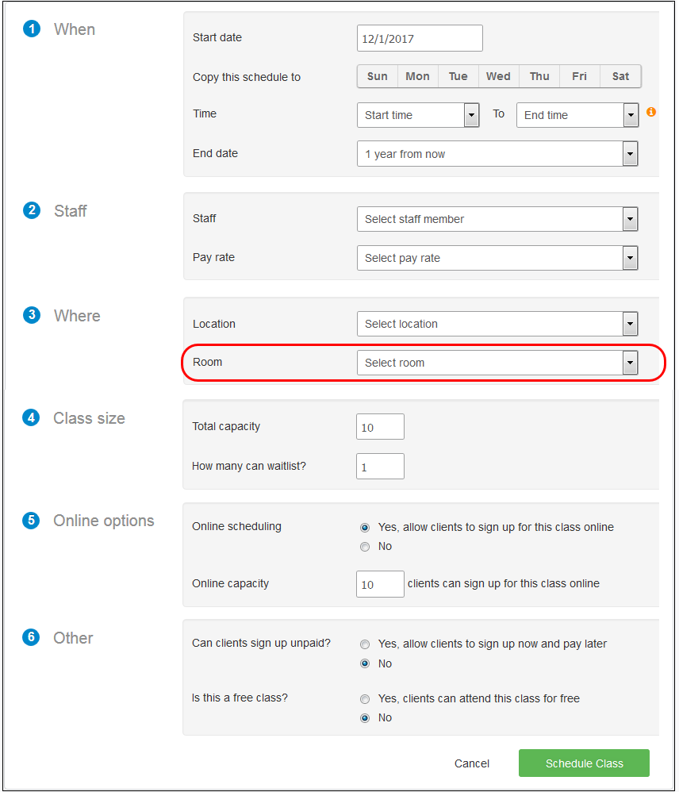The height and width of the screenshot is (792, 679).
Task: Click the step 4 Class size badge
Action: tap(31, 417)
